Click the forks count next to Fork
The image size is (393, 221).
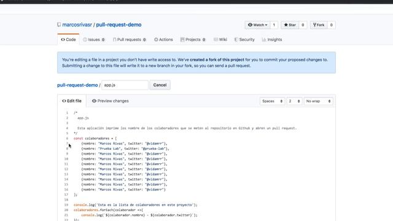click(x=332, y=25)
